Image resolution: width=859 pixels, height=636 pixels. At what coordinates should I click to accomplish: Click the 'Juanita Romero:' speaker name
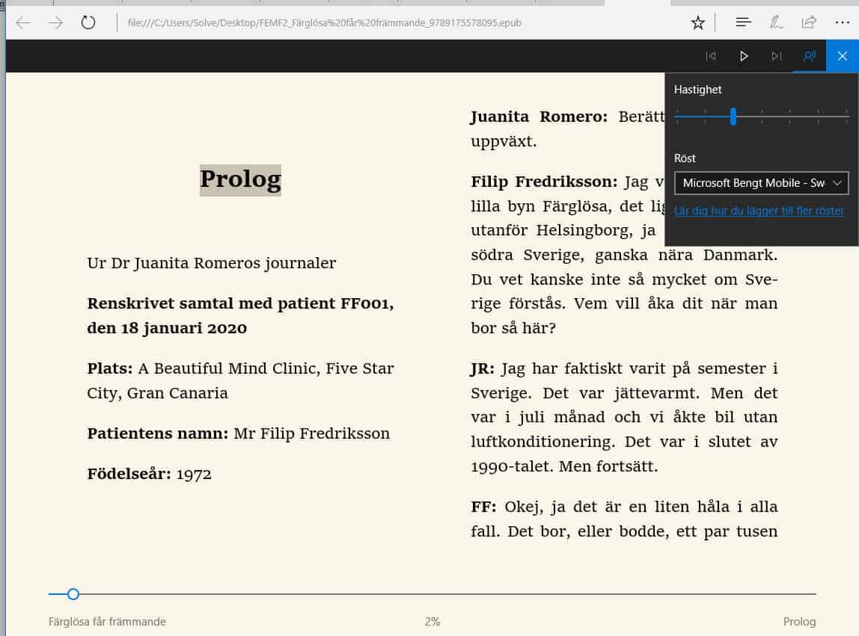(x=539, y=117)
